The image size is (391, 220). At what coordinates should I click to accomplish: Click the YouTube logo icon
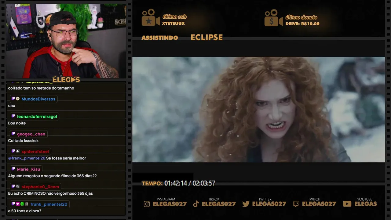(347, 204)
